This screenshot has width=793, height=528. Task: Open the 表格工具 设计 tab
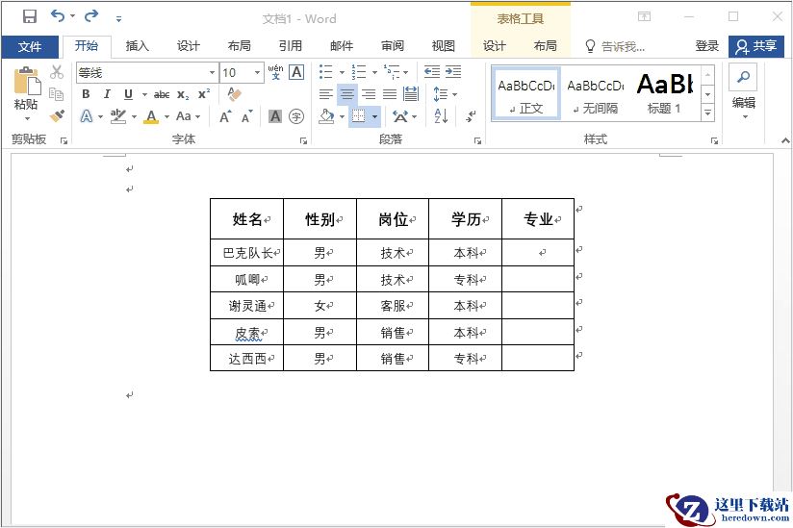494,46
